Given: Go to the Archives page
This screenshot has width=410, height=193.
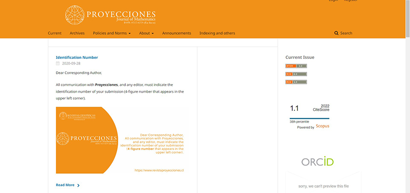Looking at the screenshot, I should (x=77, y=33).
